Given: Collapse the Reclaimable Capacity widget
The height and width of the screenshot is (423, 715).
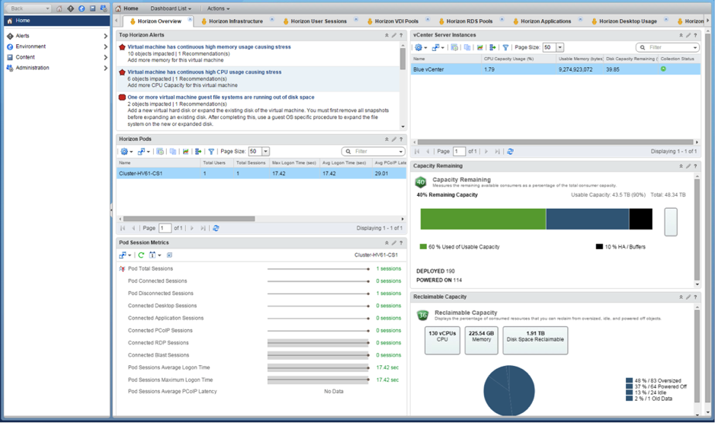Looking at the screenshot, I should coord(681,297).
